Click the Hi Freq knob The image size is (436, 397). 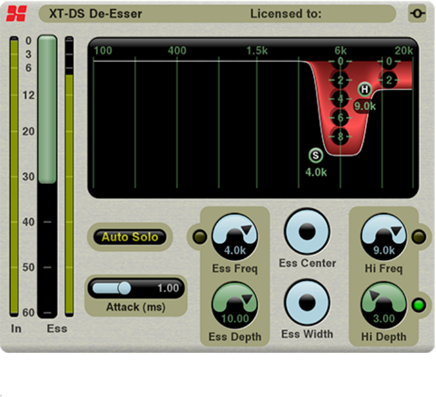384,237
